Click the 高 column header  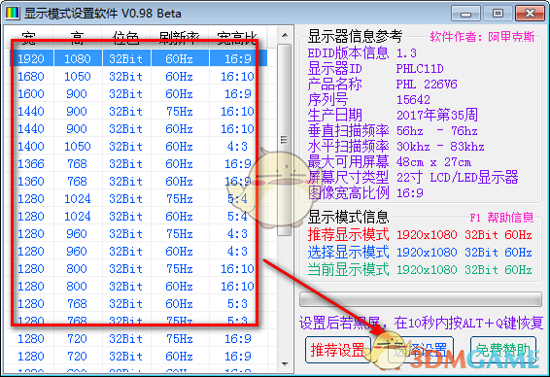click(77, 38)
